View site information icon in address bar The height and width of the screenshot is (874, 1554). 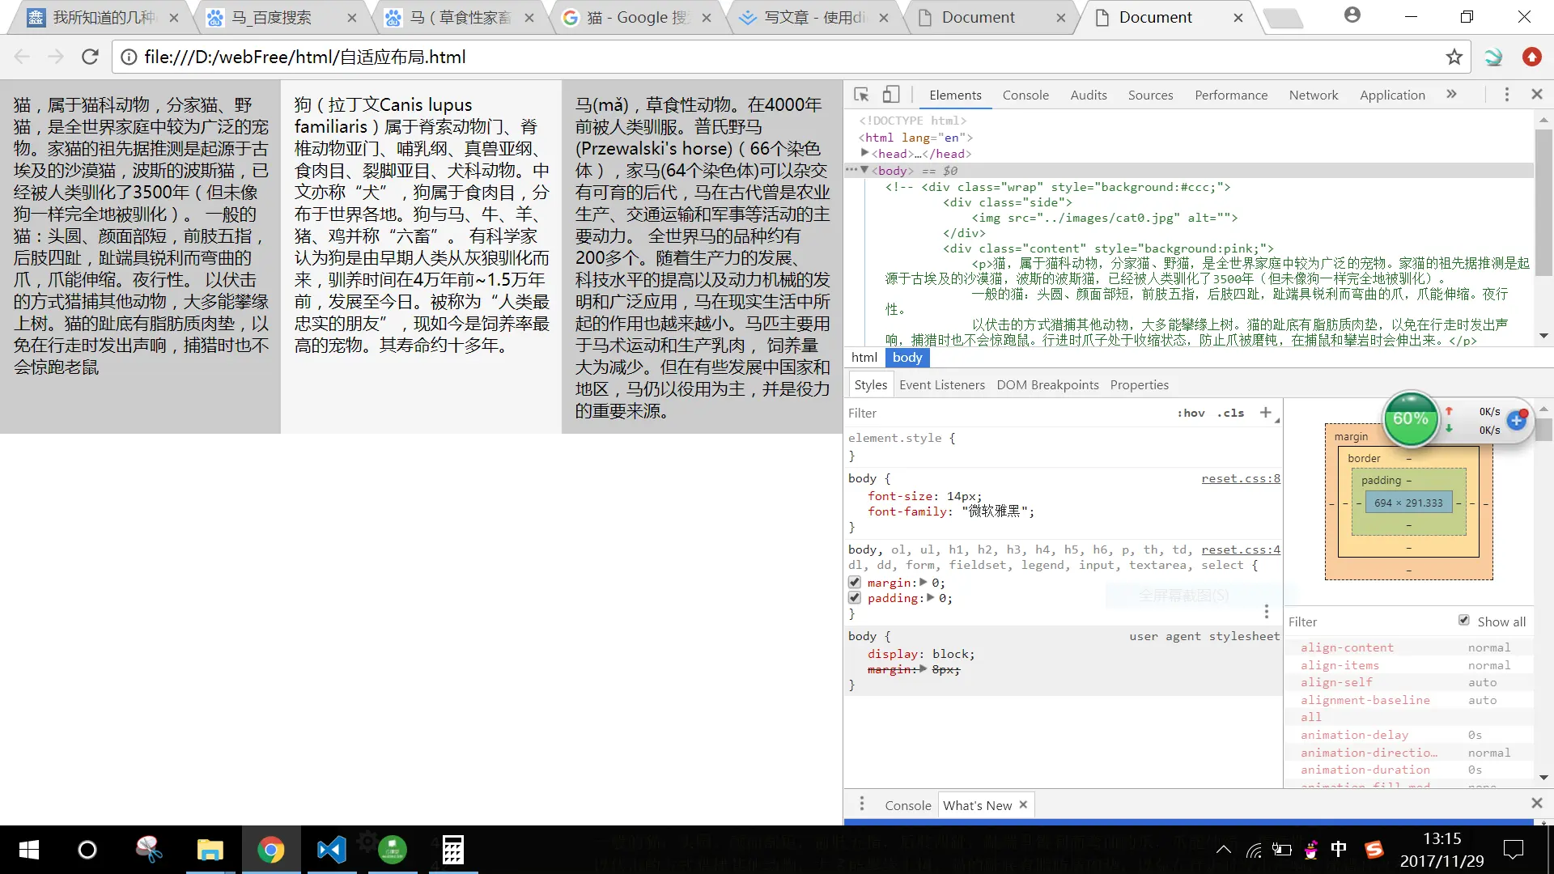tap(128, 57)
